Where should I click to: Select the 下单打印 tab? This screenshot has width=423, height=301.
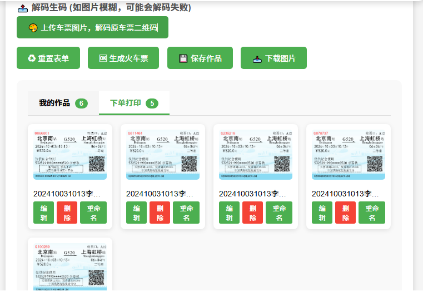click(x=134, y=103)
